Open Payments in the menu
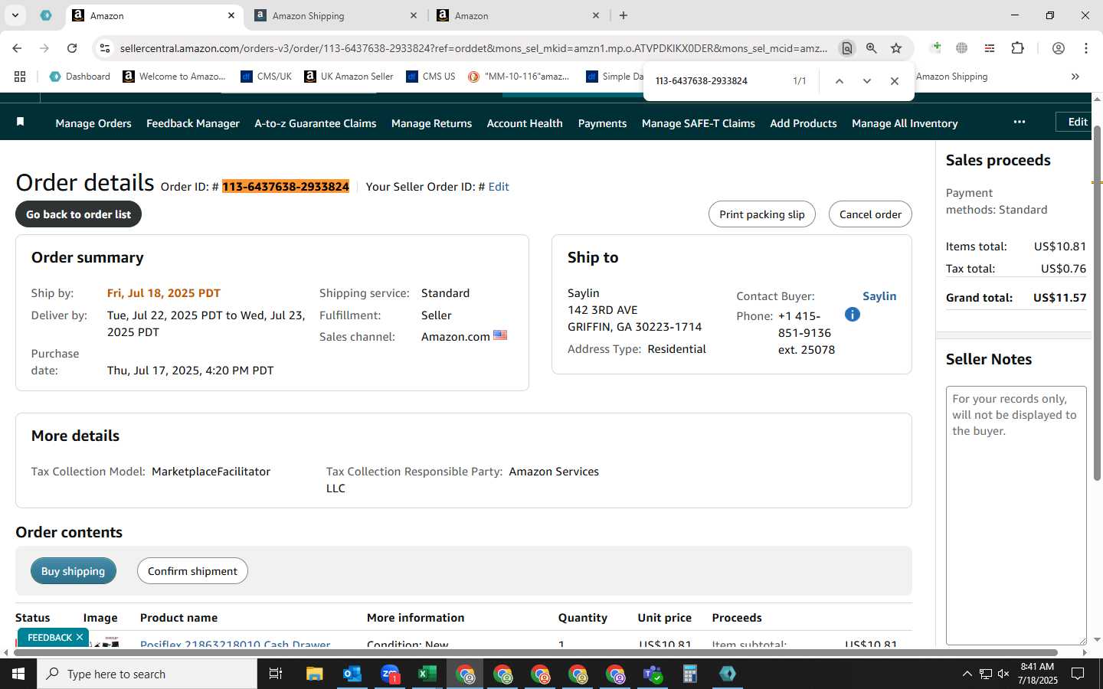 tap(602, 123)
